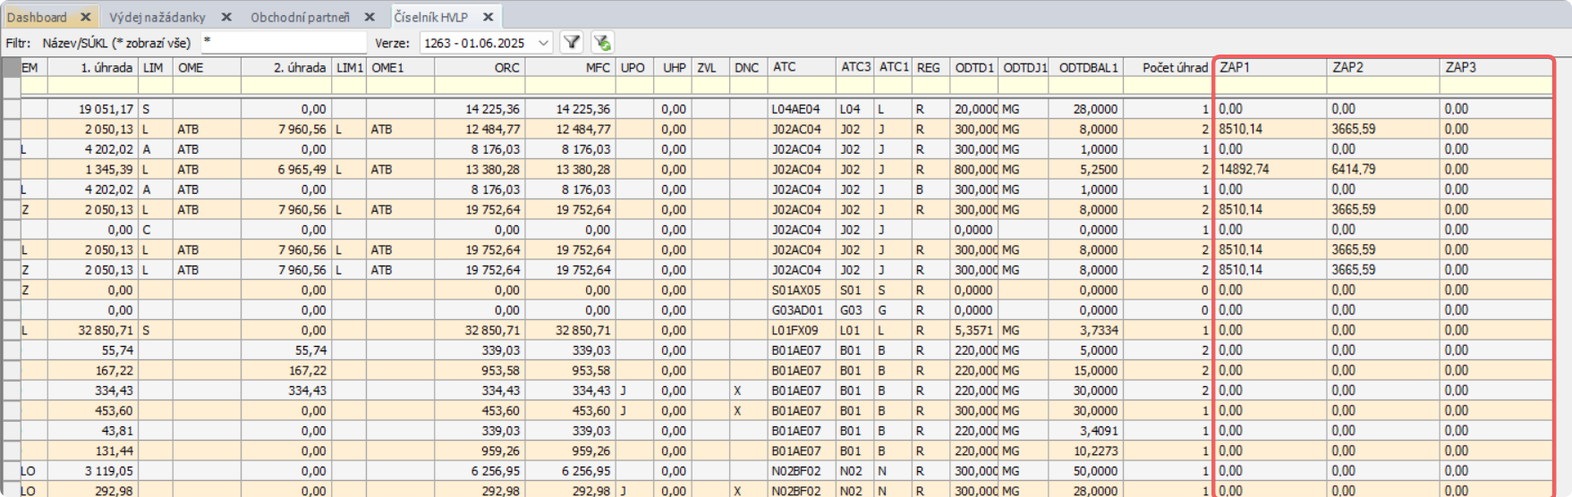Click the filter row cell under 1. úhrada
Viewport: 1572px width, 497px height.
coord(93,87)
